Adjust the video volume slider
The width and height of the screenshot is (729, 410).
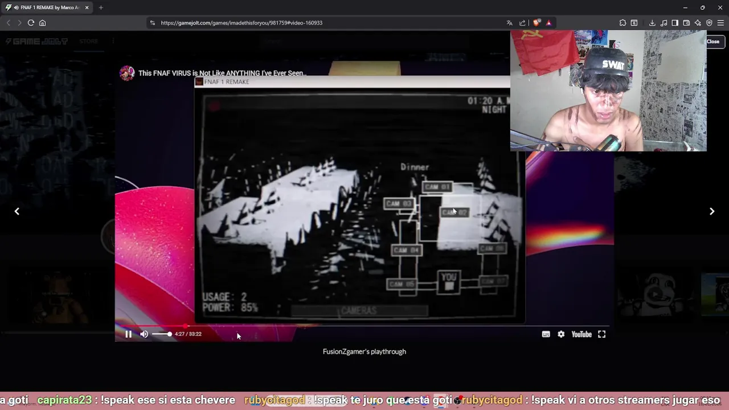point(162,334)
